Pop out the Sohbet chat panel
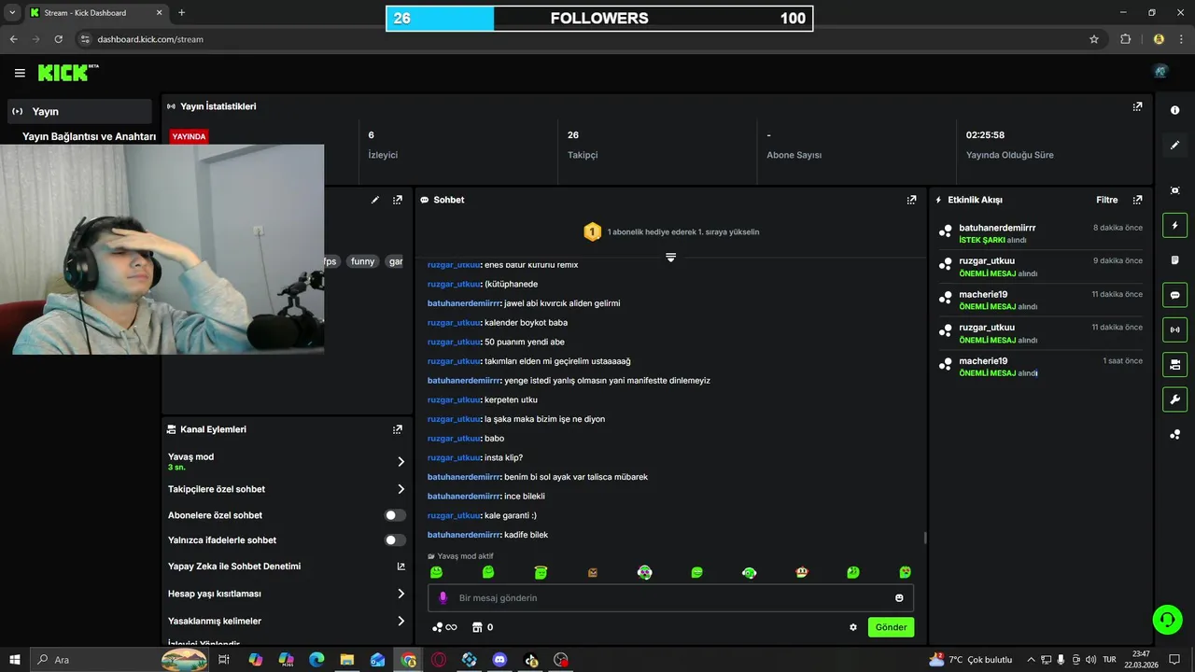 (x=911, y=200)
